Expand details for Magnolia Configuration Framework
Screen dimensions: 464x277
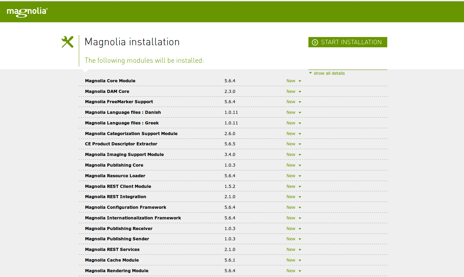tap(294, 207)
